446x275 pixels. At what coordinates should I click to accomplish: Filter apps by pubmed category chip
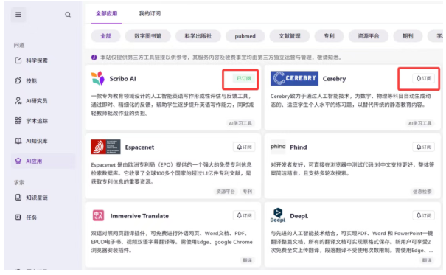point(245,36)
